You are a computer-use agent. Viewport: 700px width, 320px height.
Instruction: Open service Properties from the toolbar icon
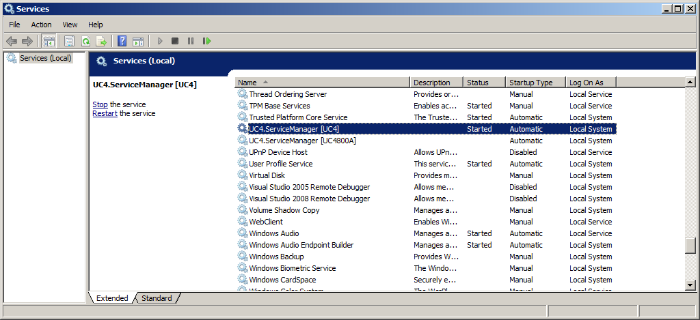[69, 42]
